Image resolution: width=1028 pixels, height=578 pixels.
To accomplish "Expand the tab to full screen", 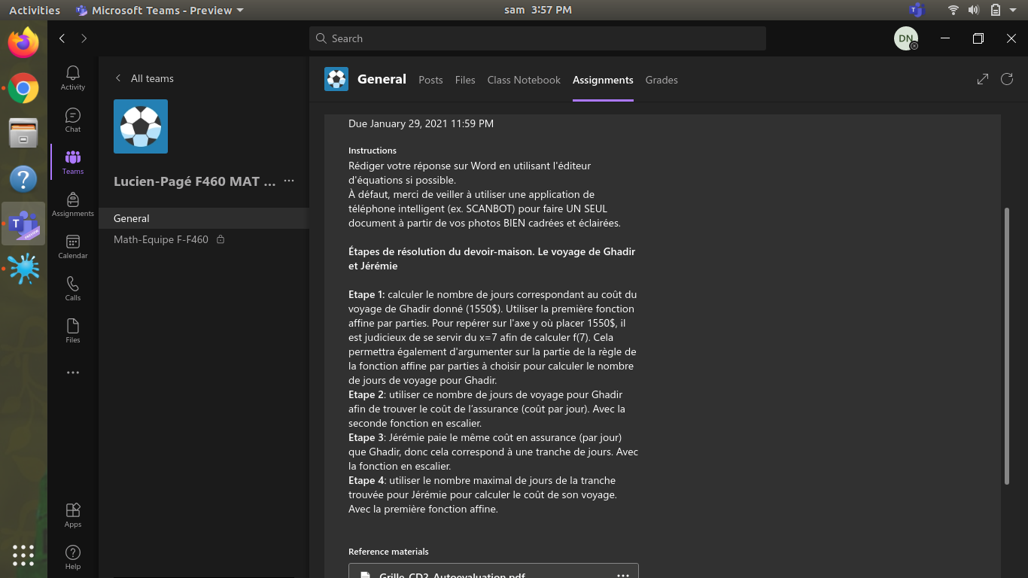I will tap(983, 79).
